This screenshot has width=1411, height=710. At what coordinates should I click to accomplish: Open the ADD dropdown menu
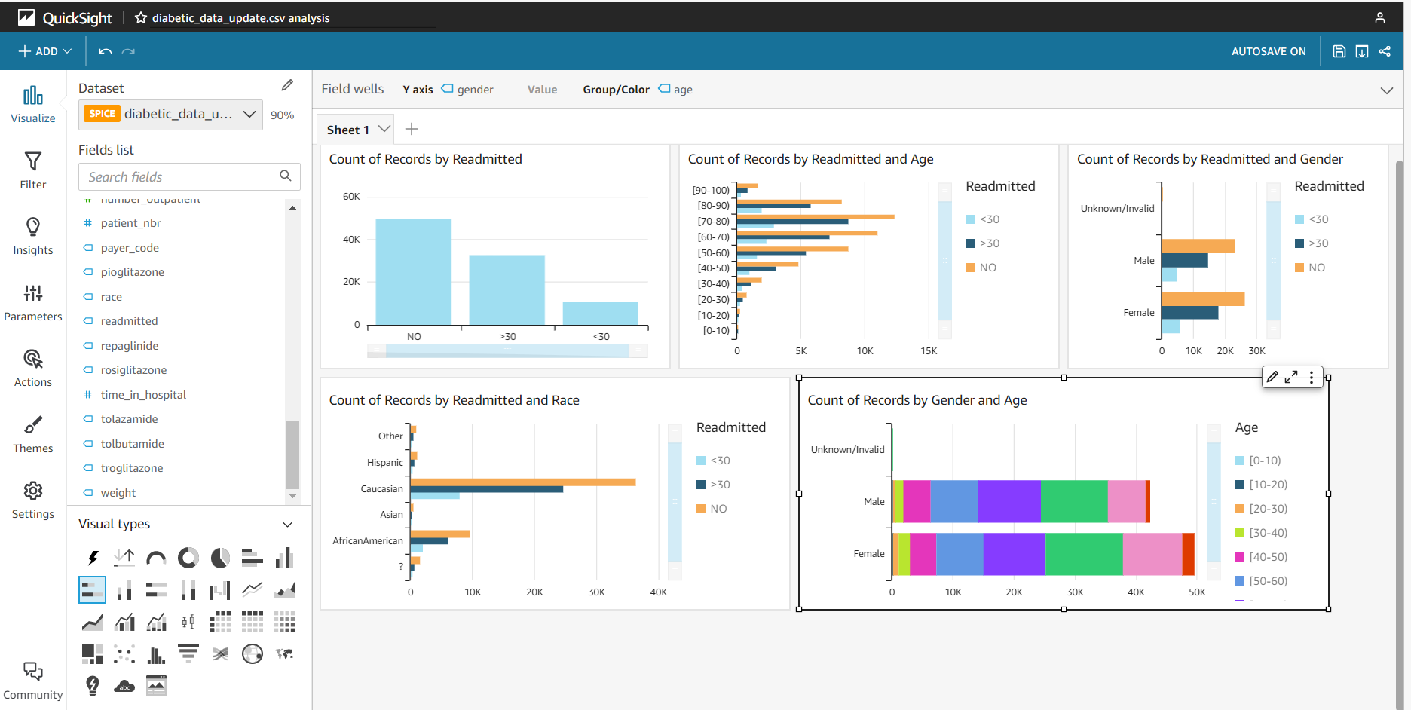(x=45, y=51)
